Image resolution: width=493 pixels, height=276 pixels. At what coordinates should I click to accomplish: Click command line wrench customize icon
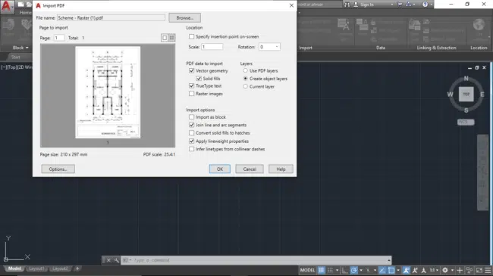[x=116, y=260]
